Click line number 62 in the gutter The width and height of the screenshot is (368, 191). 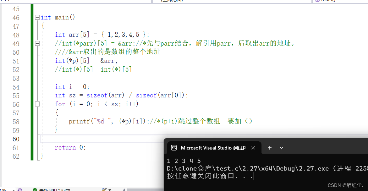click(x=16, y=156)
